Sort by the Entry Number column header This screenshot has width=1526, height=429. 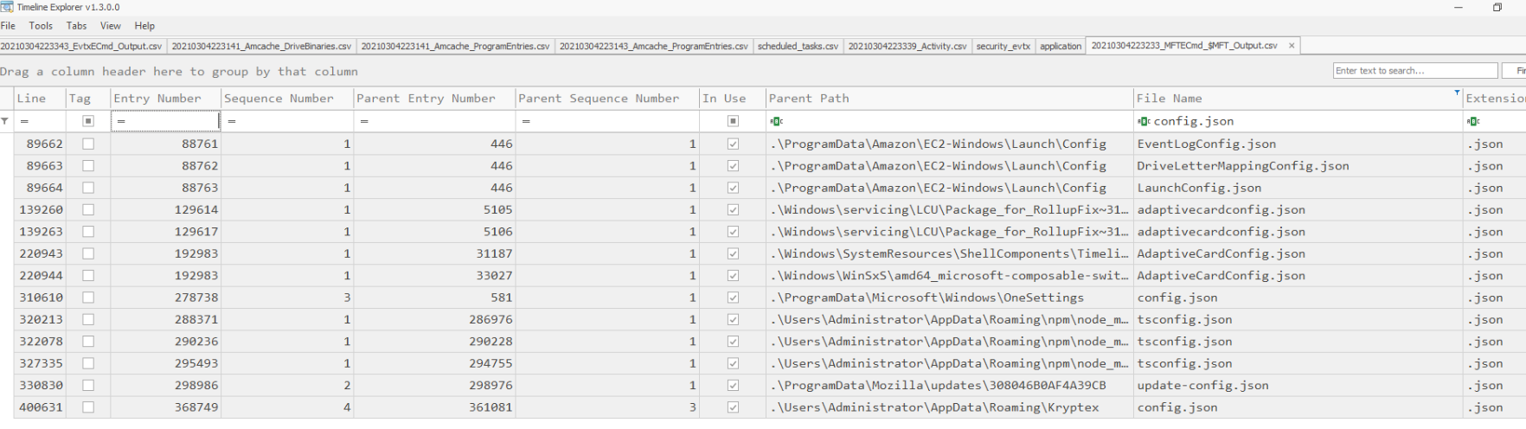157,99
